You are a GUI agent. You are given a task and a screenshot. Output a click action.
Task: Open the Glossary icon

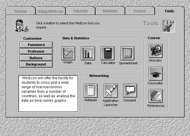click(x=156, y=51)
